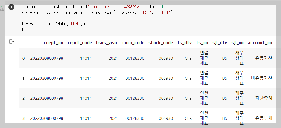This screenshot has width=281, height=128.
Task: Click the final lone df code line
Action: point(21,30)
